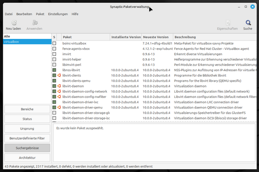Select Alle in the filter list
The width and height of the screenshot is (259, 172).
coord(27,36)
